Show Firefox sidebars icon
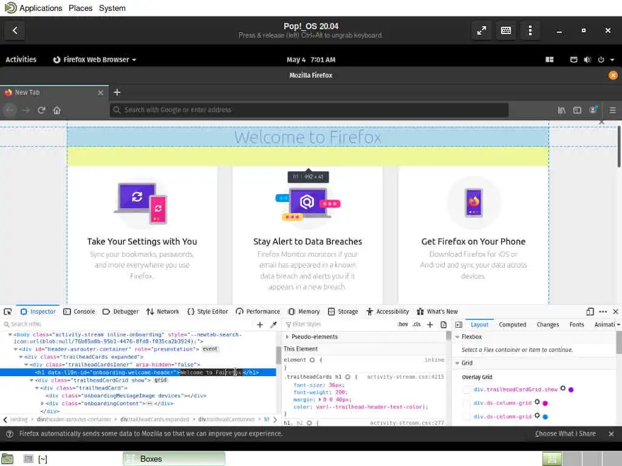The height and width of the screenshot is (466, 622). tap(577, 110)
